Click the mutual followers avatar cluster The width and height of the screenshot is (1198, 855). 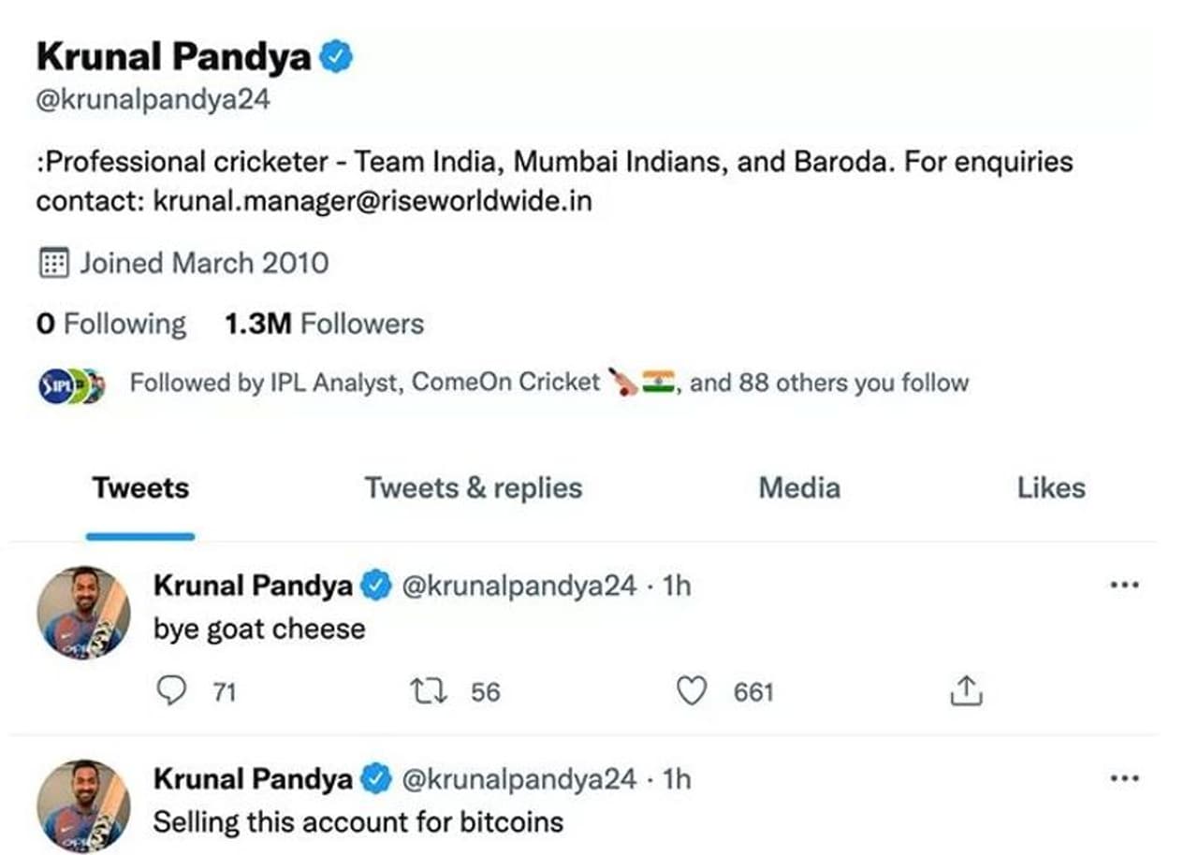pos(71,385)
